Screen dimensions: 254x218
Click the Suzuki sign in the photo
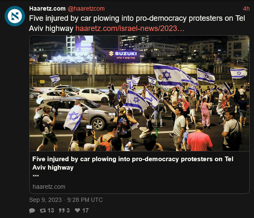click(123, 53)
